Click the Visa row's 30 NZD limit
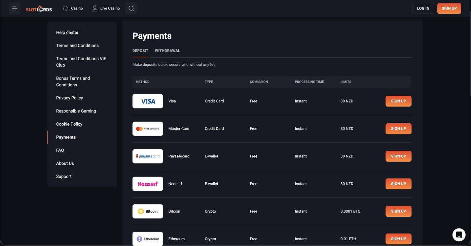 pos(347,101)
